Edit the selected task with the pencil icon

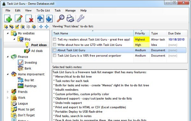(x=19, y=18)
